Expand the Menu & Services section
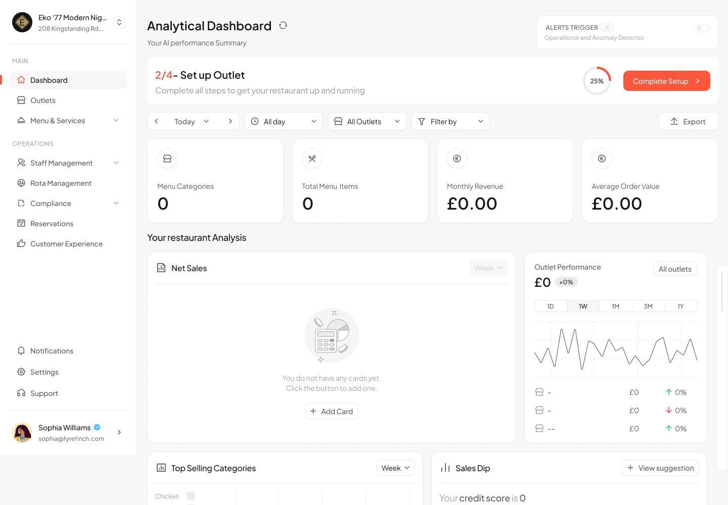Image resolution: width=728 pixels, height=505 pixels. (x=69, y=120)
